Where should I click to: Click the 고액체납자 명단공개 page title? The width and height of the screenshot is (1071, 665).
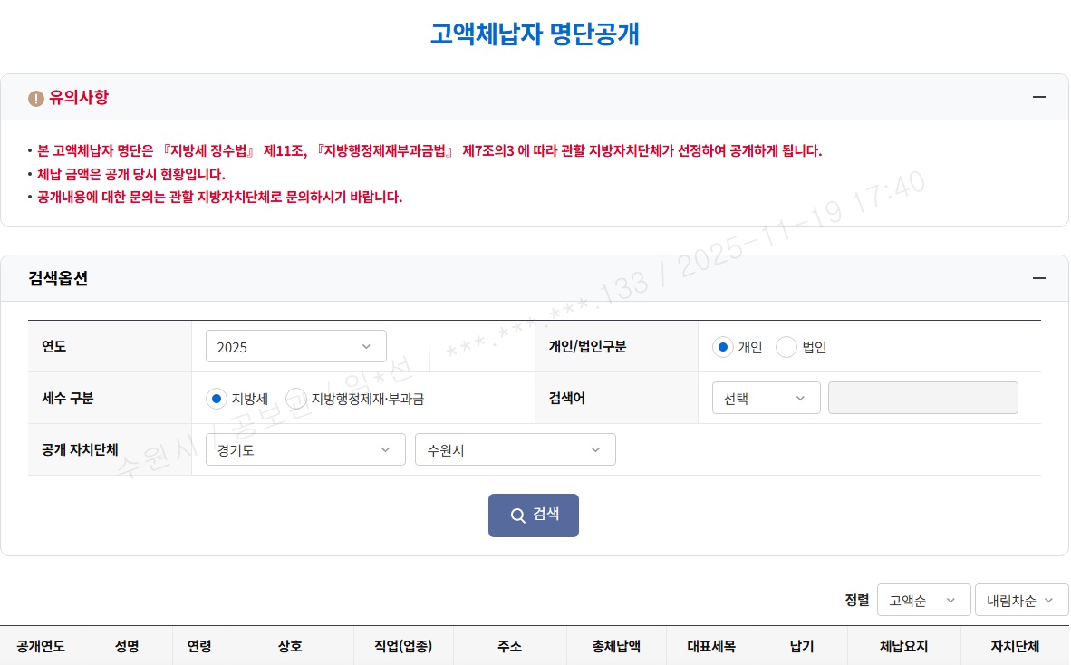535,34
